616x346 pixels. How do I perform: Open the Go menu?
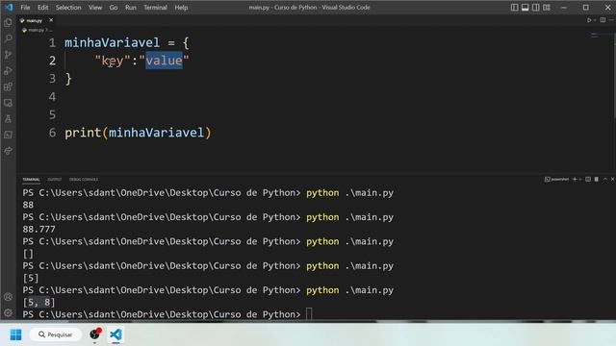tap(114, 8)
